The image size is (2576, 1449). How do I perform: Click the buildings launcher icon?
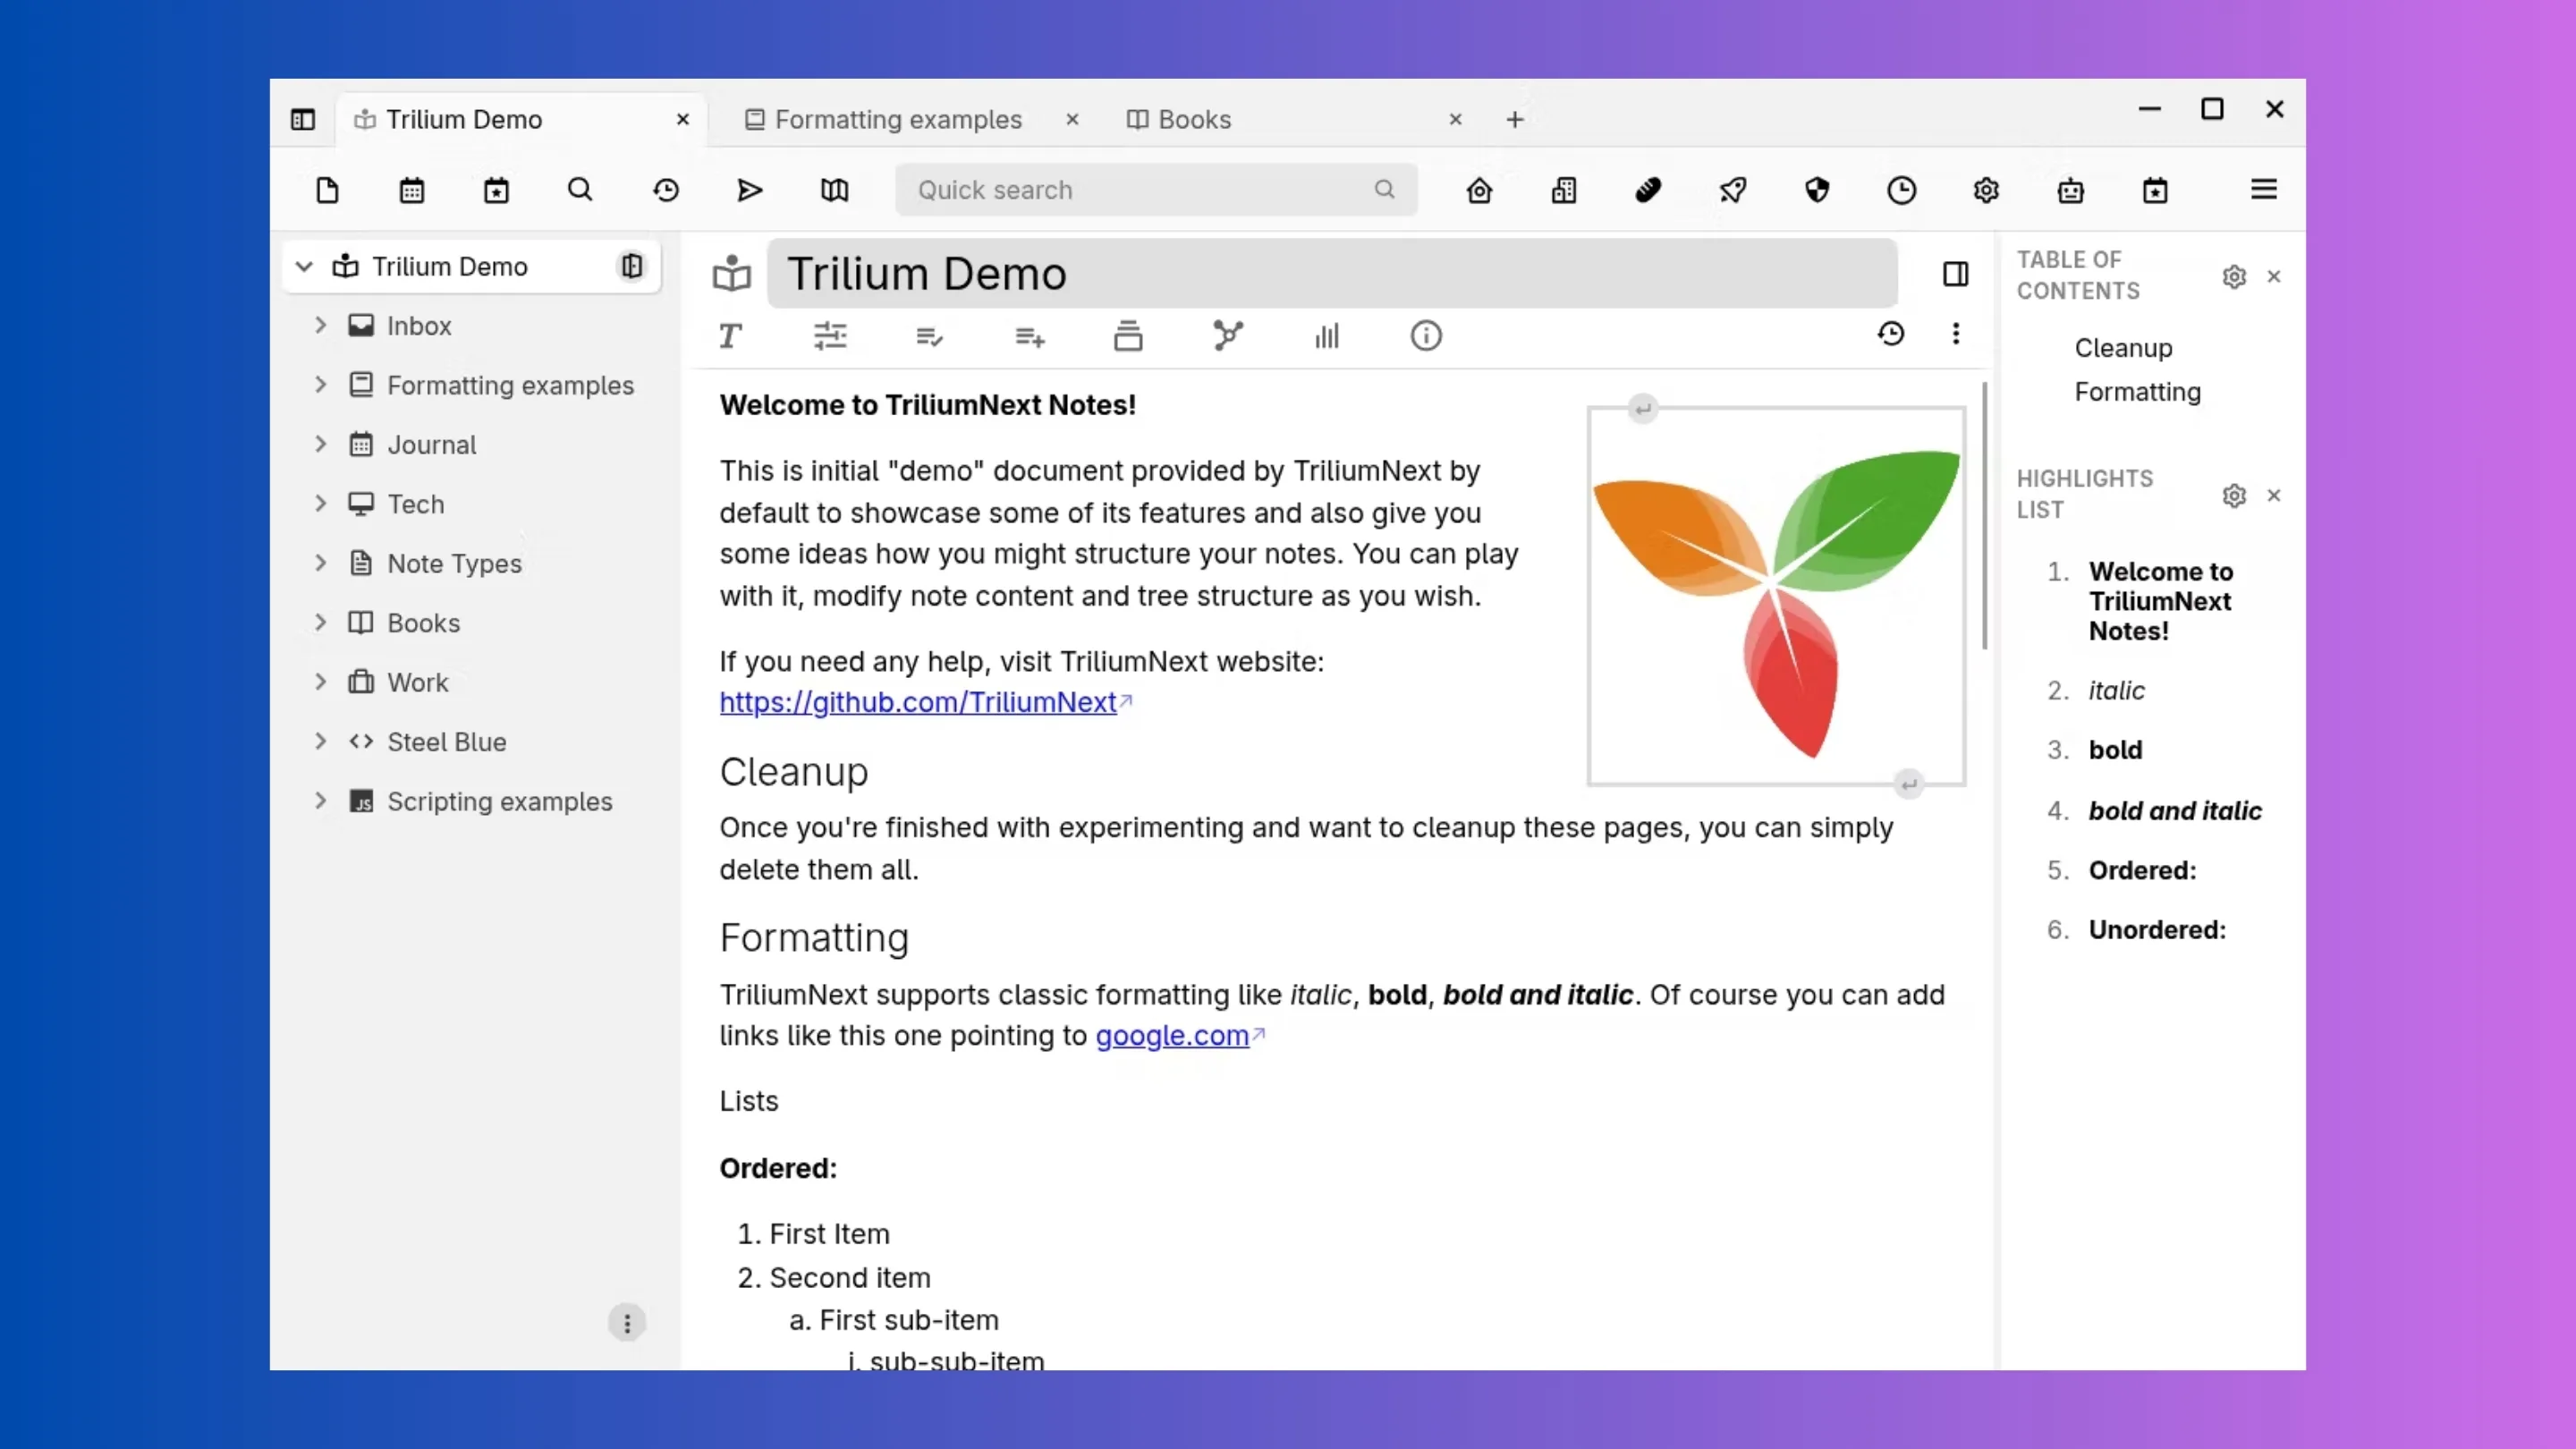1564,190
